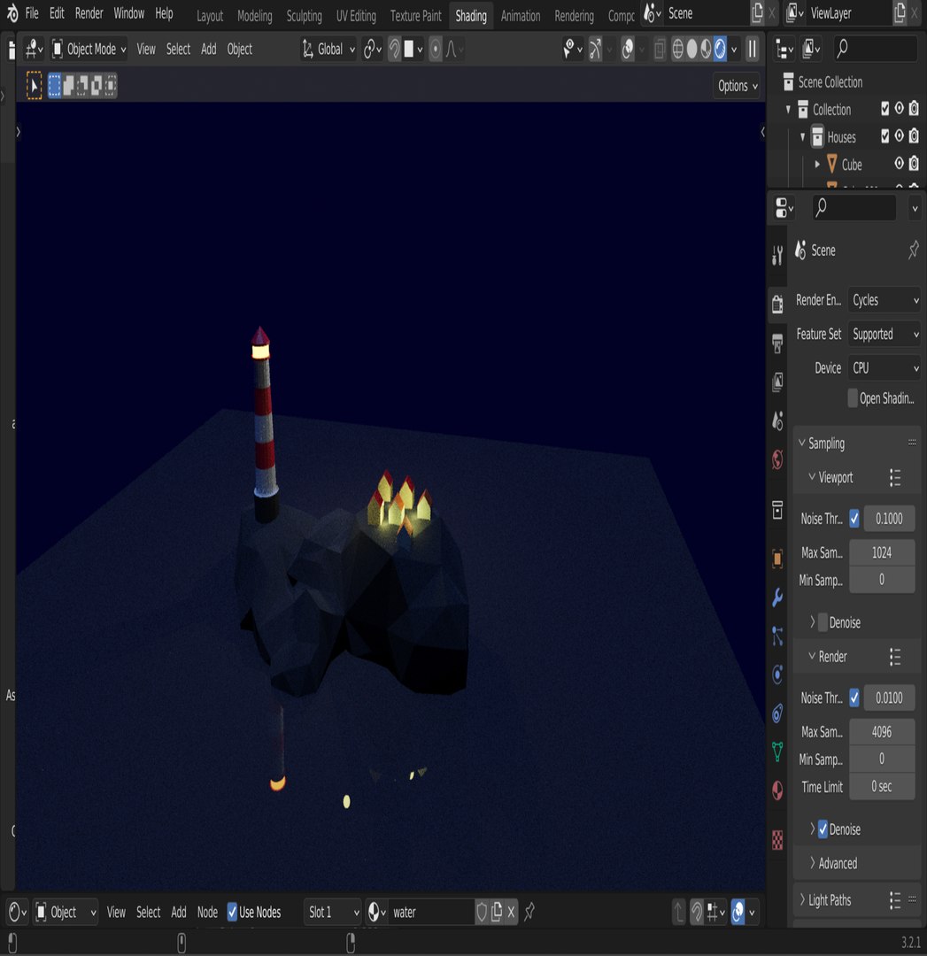The image size is (927, 956).
Task: Toggle viewport overlays
Action: [628, 50]
